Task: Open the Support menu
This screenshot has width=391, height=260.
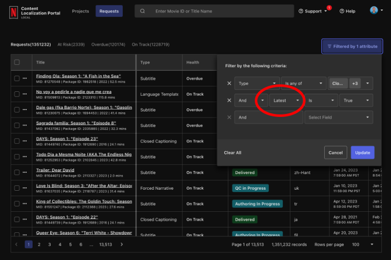Action: 313,11
